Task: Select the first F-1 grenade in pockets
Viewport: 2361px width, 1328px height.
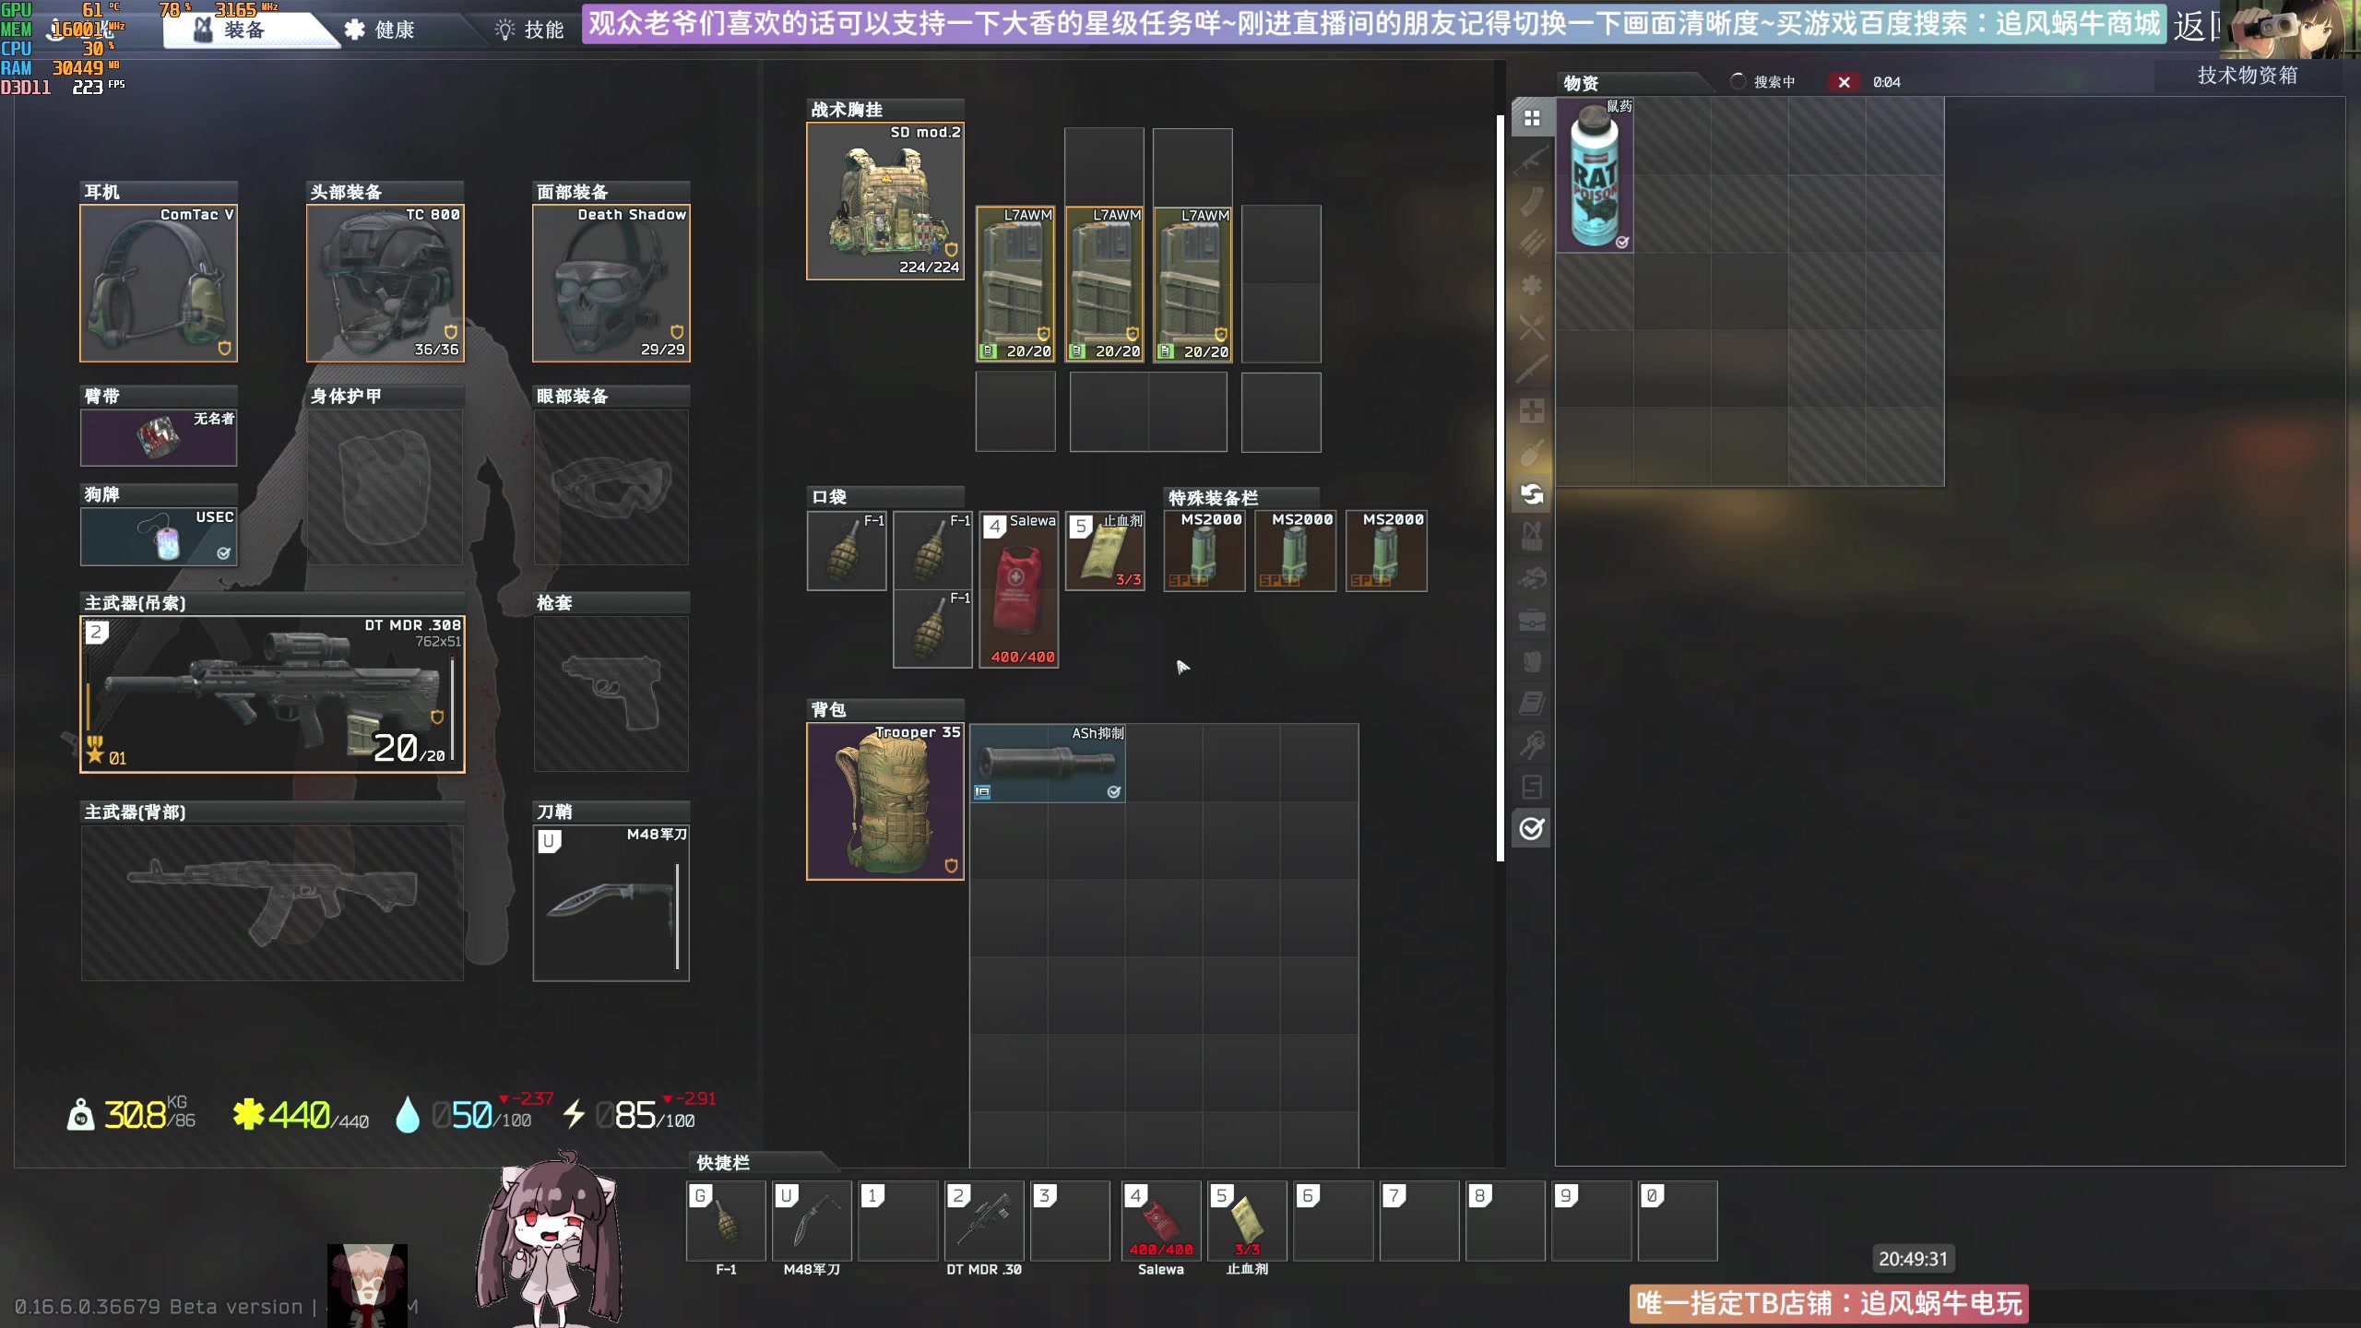Action: pos(847,551)
